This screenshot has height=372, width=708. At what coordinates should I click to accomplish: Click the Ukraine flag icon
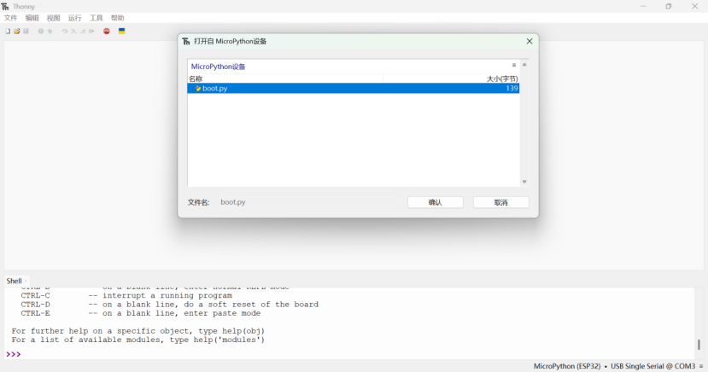[x=122, y=31]
